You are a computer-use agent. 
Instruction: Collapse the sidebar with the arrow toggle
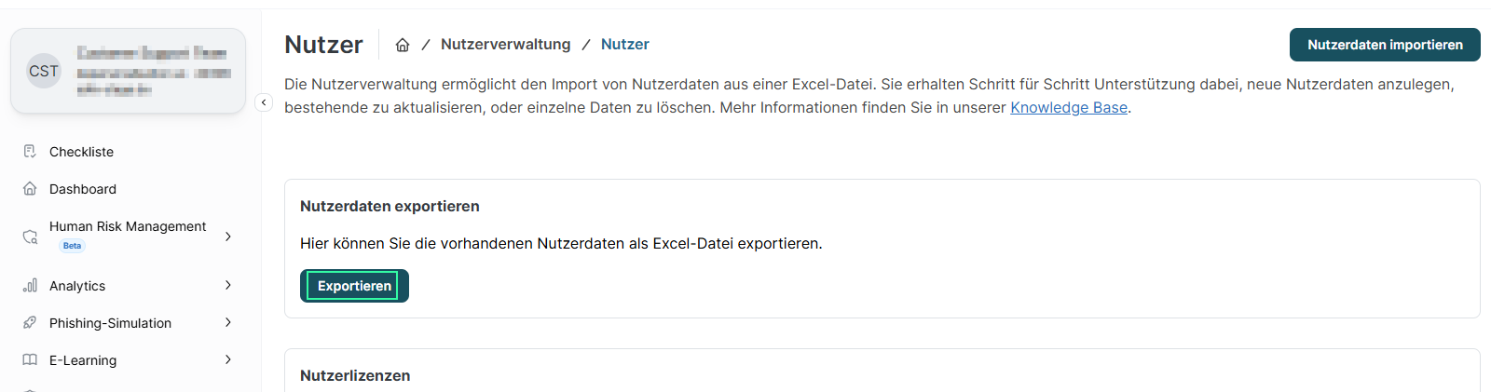(264, 102)
